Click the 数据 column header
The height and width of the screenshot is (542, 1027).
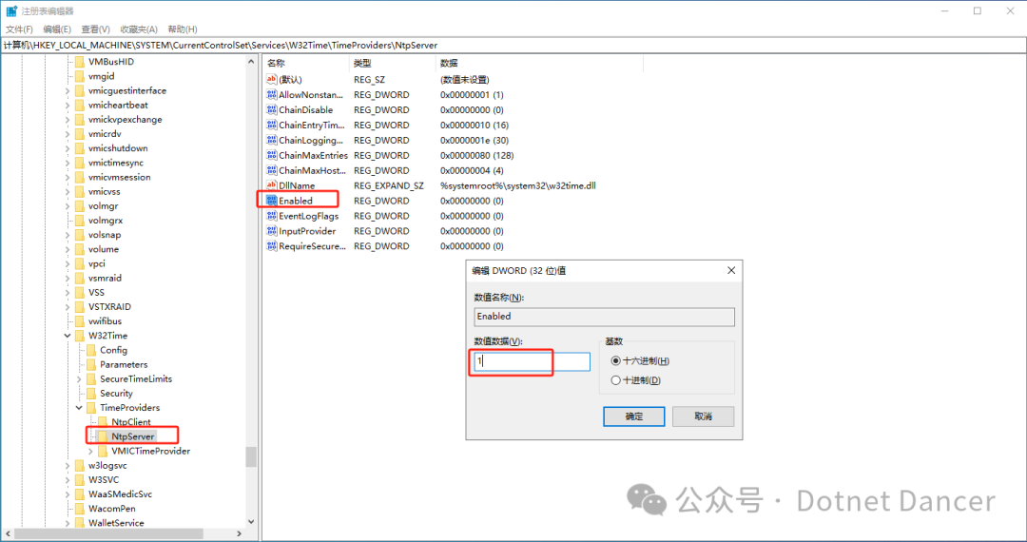[x=539, y=63]
